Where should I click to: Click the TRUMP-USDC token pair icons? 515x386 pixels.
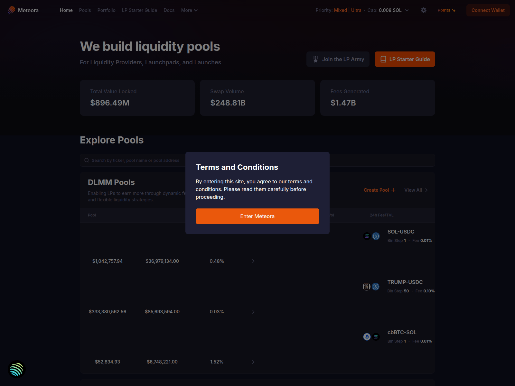[x=371, y=287]
